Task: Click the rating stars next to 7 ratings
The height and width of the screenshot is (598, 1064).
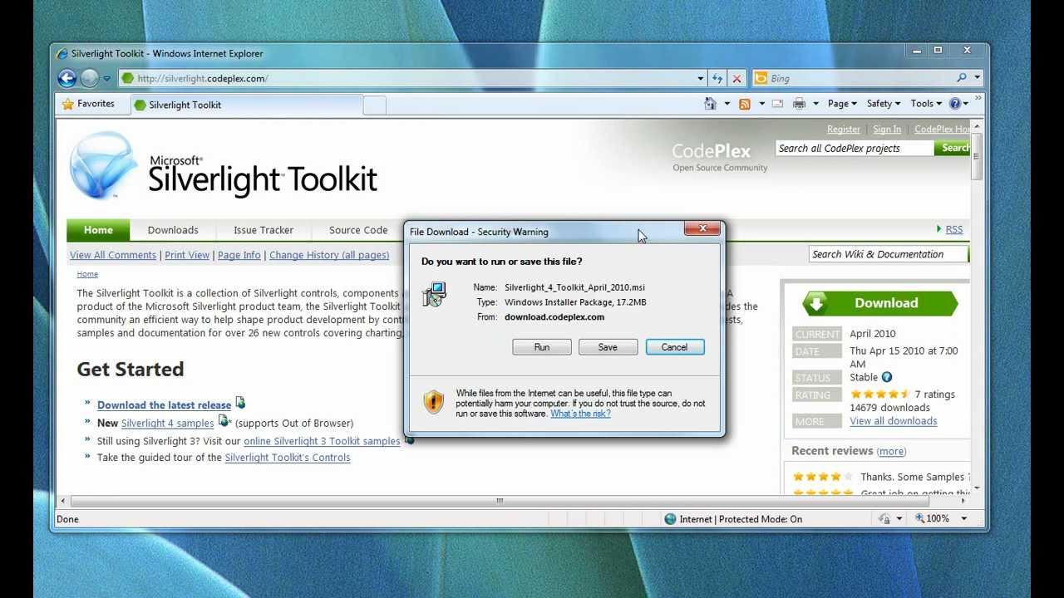Action: coord(879,395)
